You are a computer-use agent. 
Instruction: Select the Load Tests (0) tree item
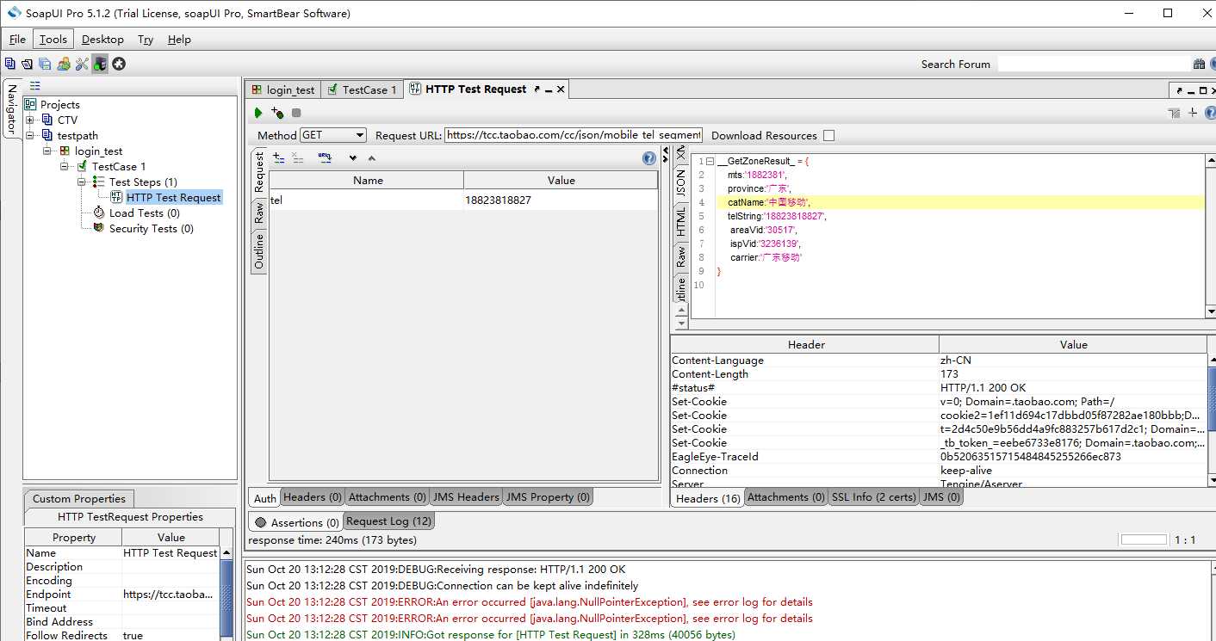tap(144, 213)
